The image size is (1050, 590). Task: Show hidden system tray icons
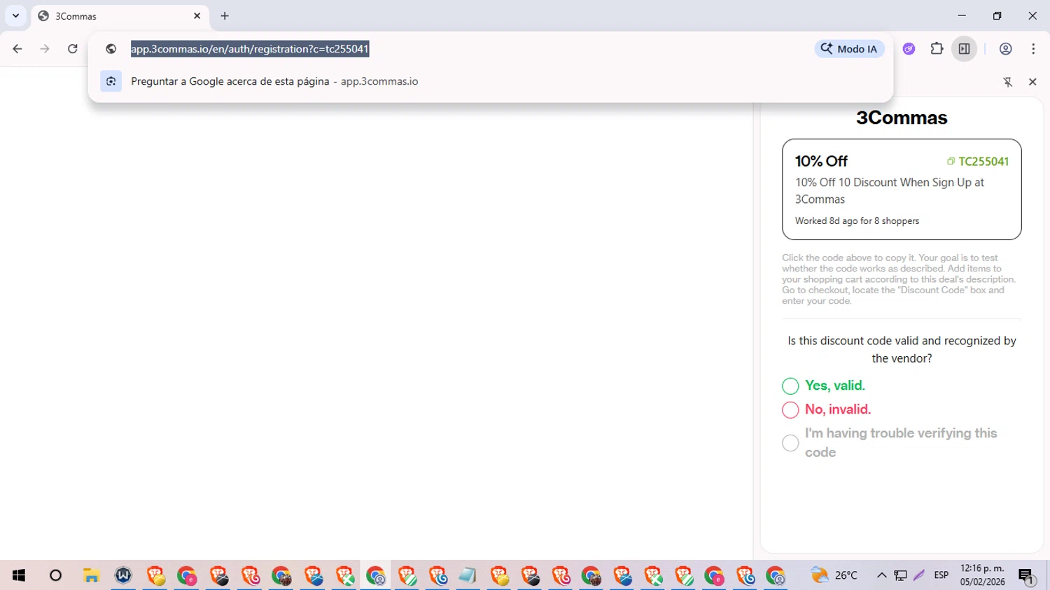tap(882, 575)
